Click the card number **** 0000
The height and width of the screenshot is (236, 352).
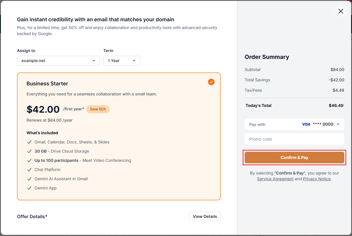tap(323, 124)
